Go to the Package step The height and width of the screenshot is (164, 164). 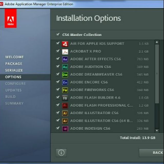pos(14,64)
